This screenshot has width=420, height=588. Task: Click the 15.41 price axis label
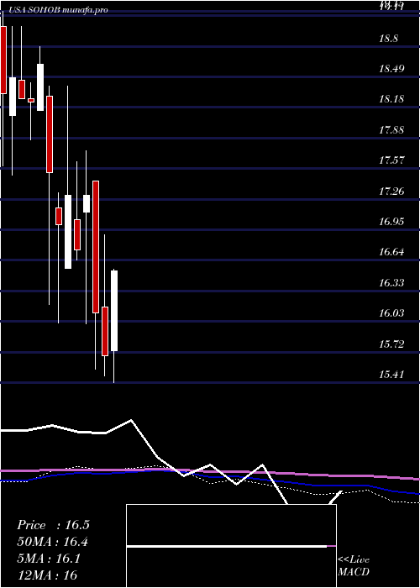pos(391,375)
